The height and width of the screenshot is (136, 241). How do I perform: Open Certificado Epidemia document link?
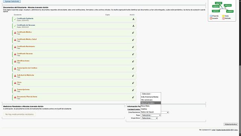[25, 19]
